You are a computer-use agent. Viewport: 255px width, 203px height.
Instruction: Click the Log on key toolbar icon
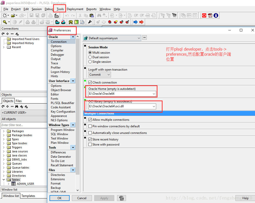tap(5, 22)
